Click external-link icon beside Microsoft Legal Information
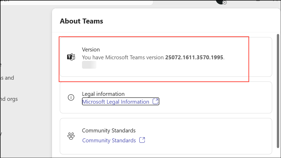 coord(155,101)
